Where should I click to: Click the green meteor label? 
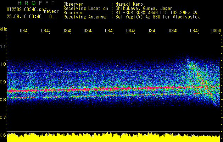coord(51,11)
